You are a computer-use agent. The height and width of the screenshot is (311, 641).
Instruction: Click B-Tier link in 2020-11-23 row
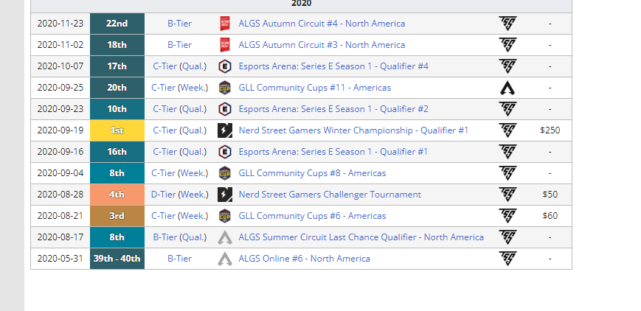pos(179,24)
